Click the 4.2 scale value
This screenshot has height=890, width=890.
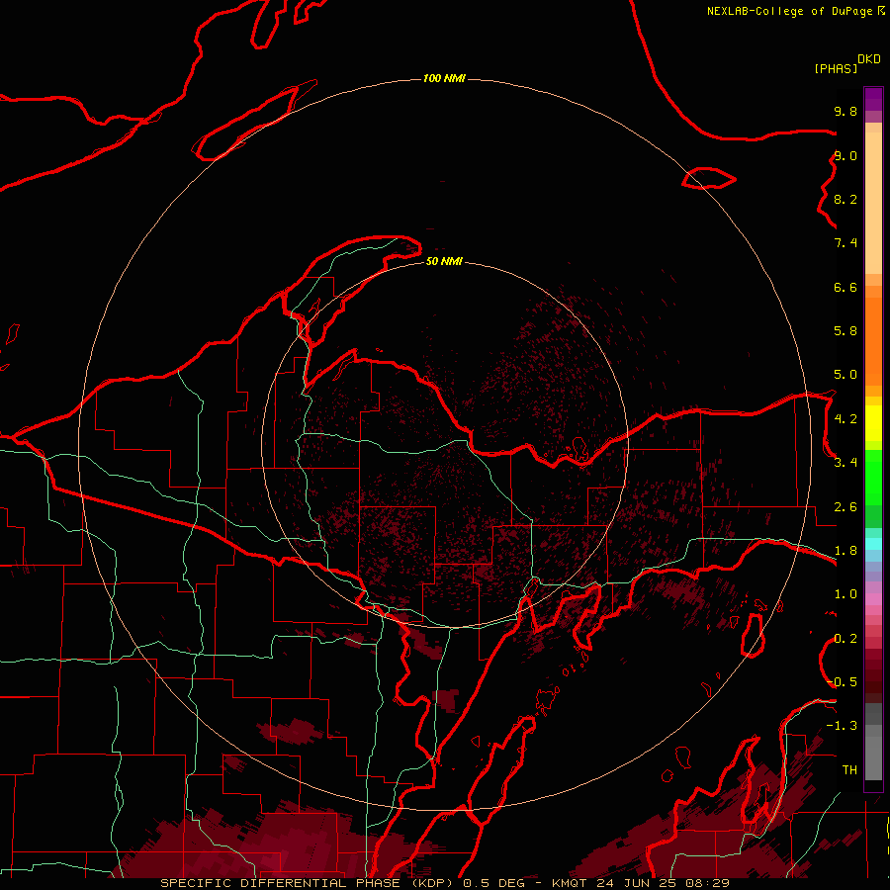tap(845, 418)
